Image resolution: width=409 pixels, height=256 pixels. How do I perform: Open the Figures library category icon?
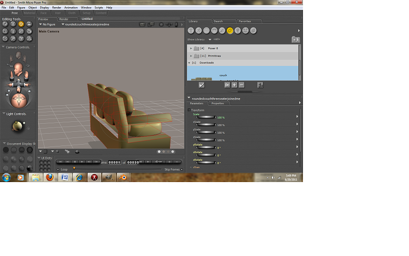click(x=191, y=30)
